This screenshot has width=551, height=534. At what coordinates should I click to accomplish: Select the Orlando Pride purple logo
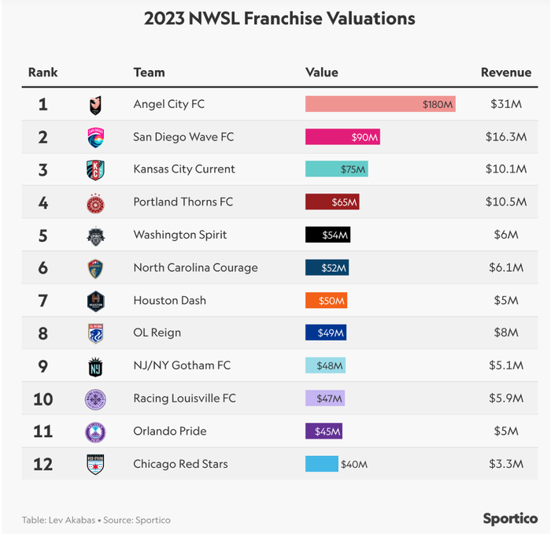tap(95, 432)
